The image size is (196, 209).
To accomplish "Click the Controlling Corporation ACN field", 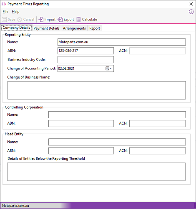I will tap(158, 124).
